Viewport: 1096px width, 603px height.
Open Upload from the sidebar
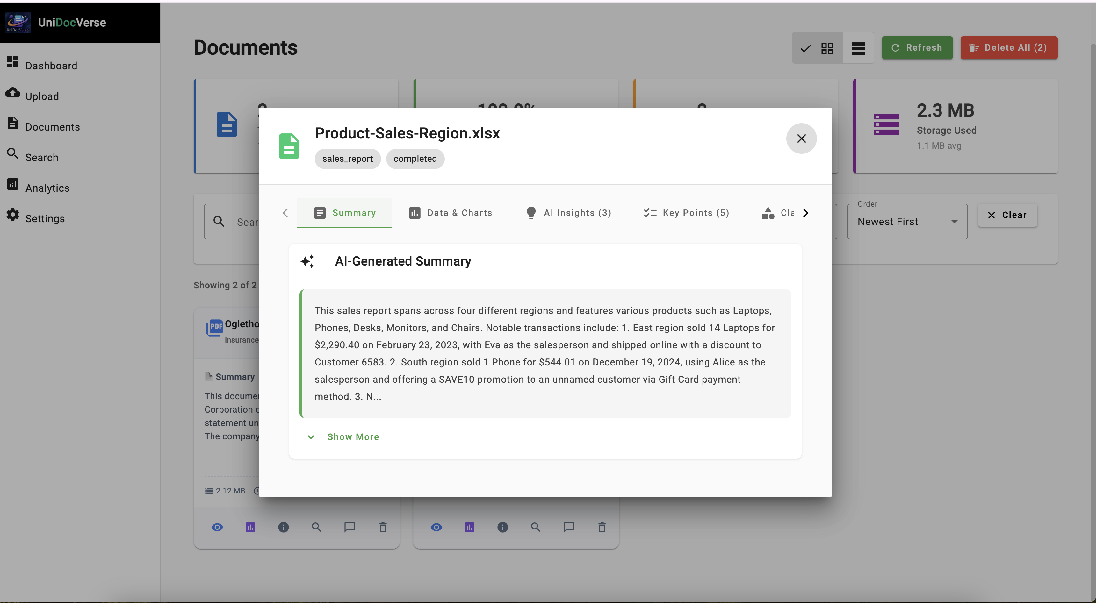tap(42, 96)
